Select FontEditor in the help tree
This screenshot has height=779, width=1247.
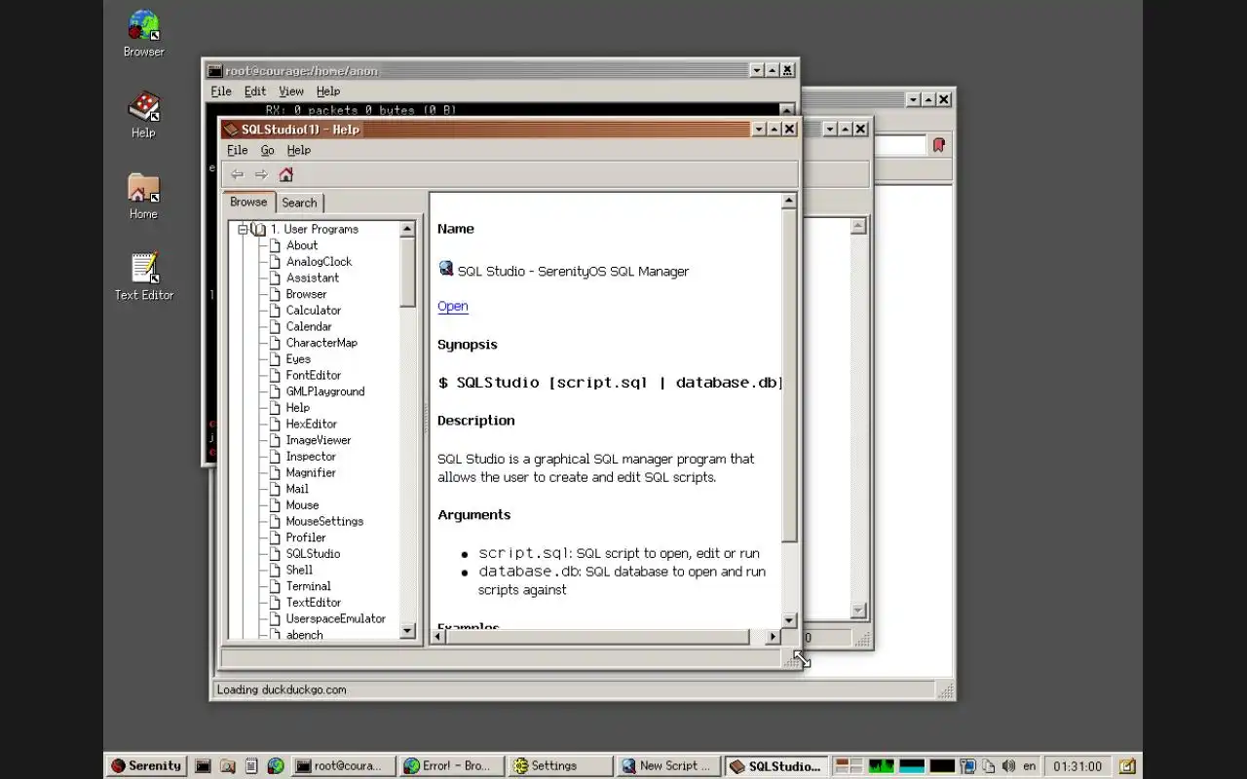[x=313, y=375]
